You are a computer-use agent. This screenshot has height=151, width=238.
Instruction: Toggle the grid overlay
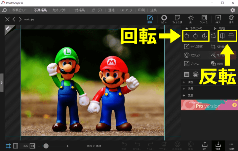[8, 146]
